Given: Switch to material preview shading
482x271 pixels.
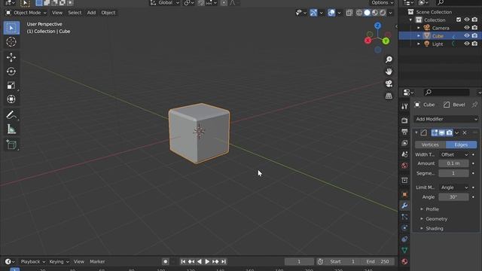Looking at the screenshot, I should 375,13.
